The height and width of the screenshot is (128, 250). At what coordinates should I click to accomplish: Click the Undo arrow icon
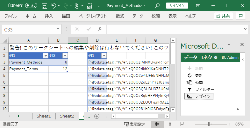(54, 6)
